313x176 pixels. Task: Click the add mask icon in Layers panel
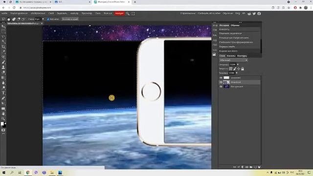coord(247,167)
